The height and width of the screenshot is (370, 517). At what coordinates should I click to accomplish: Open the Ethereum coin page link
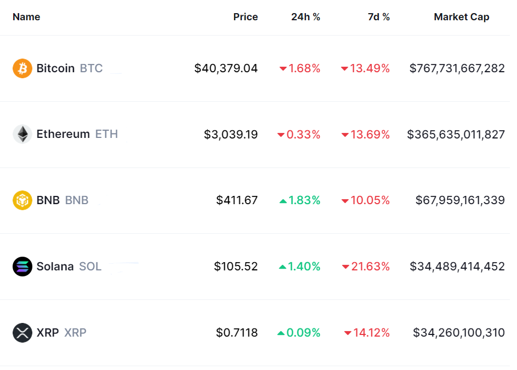(63, 134)
